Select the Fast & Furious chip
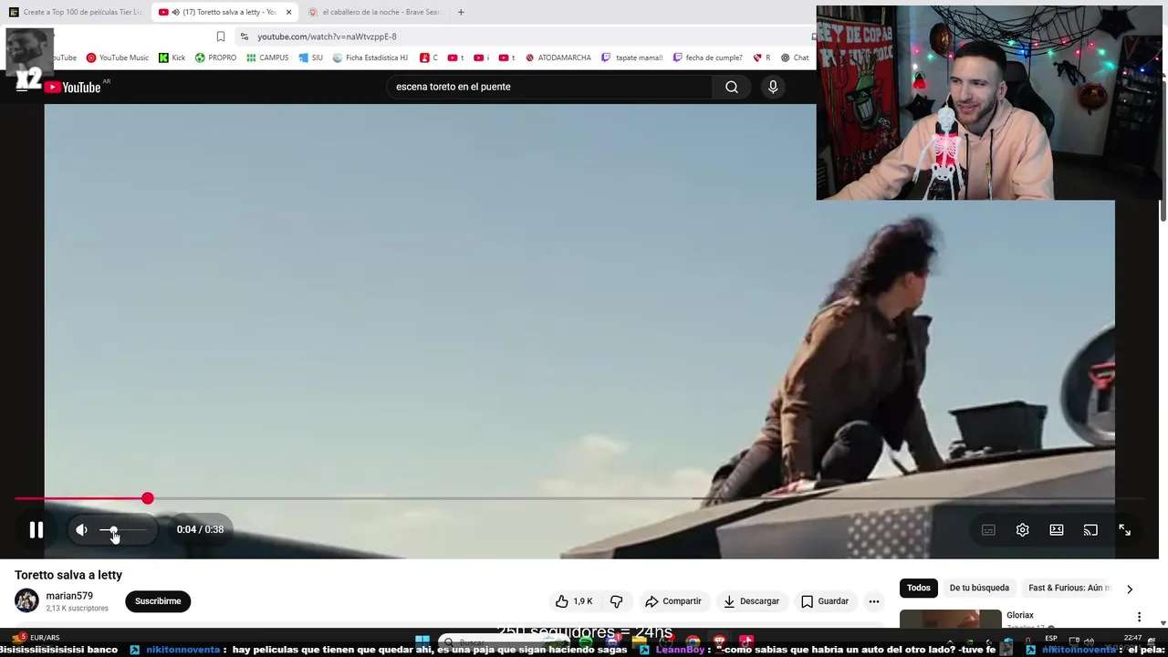This screenshot has height=657, width=1168. click(x=1068, y=588)
